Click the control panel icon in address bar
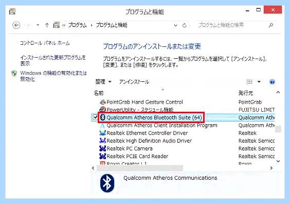Viewport: 290px width, 204px height. pos(57,25)
